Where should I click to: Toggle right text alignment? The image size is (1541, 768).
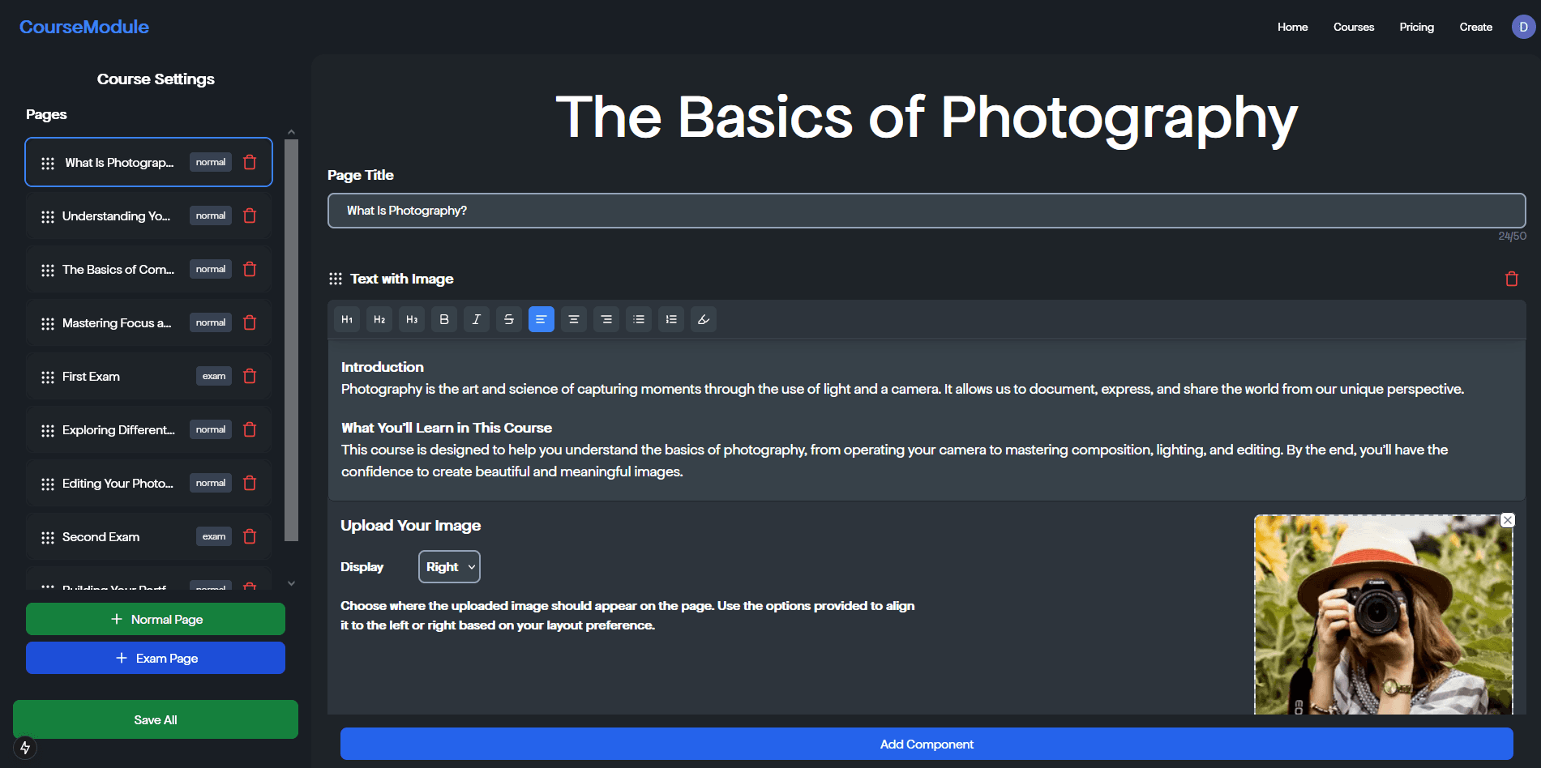[606, 319]
